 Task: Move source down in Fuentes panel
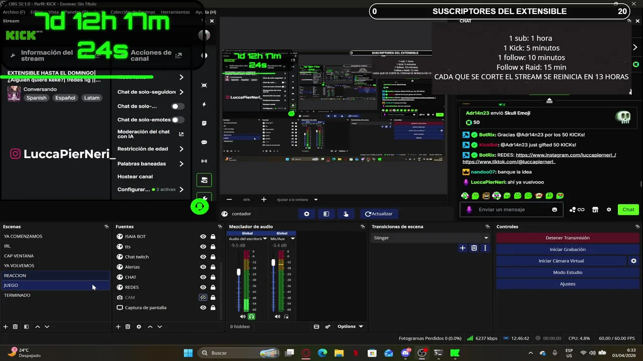point(159,326)
